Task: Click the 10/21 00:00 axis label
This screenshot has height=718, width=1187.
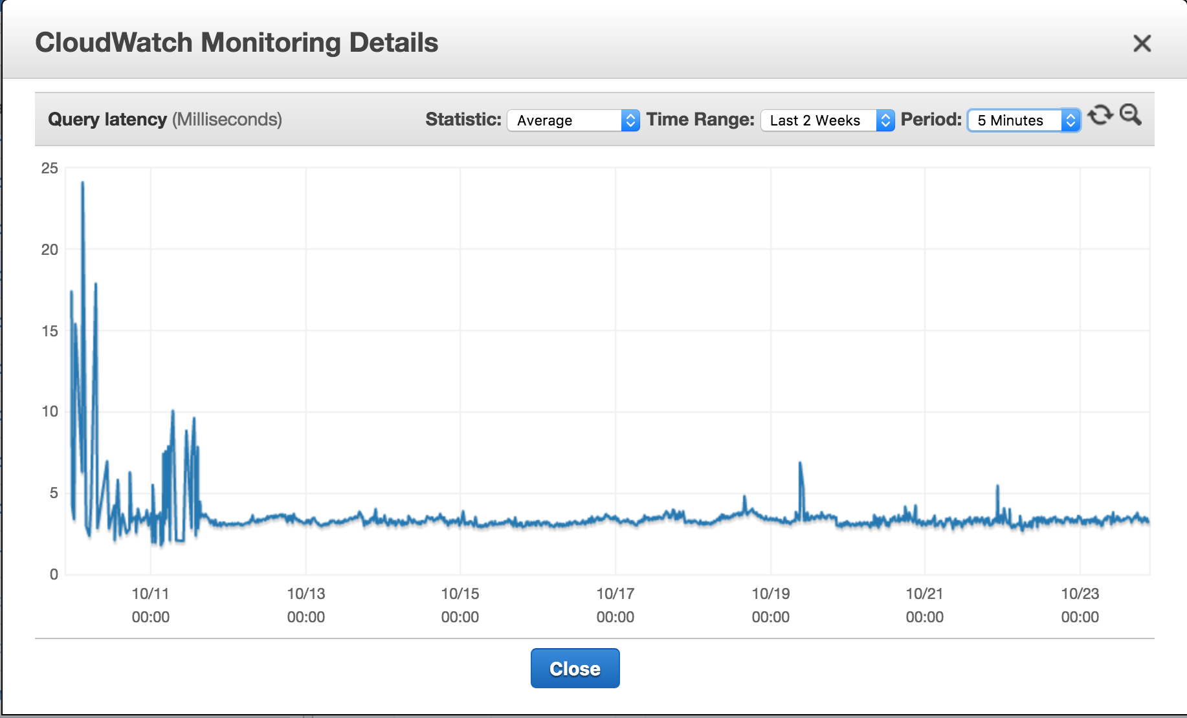Action: (925, 605)
